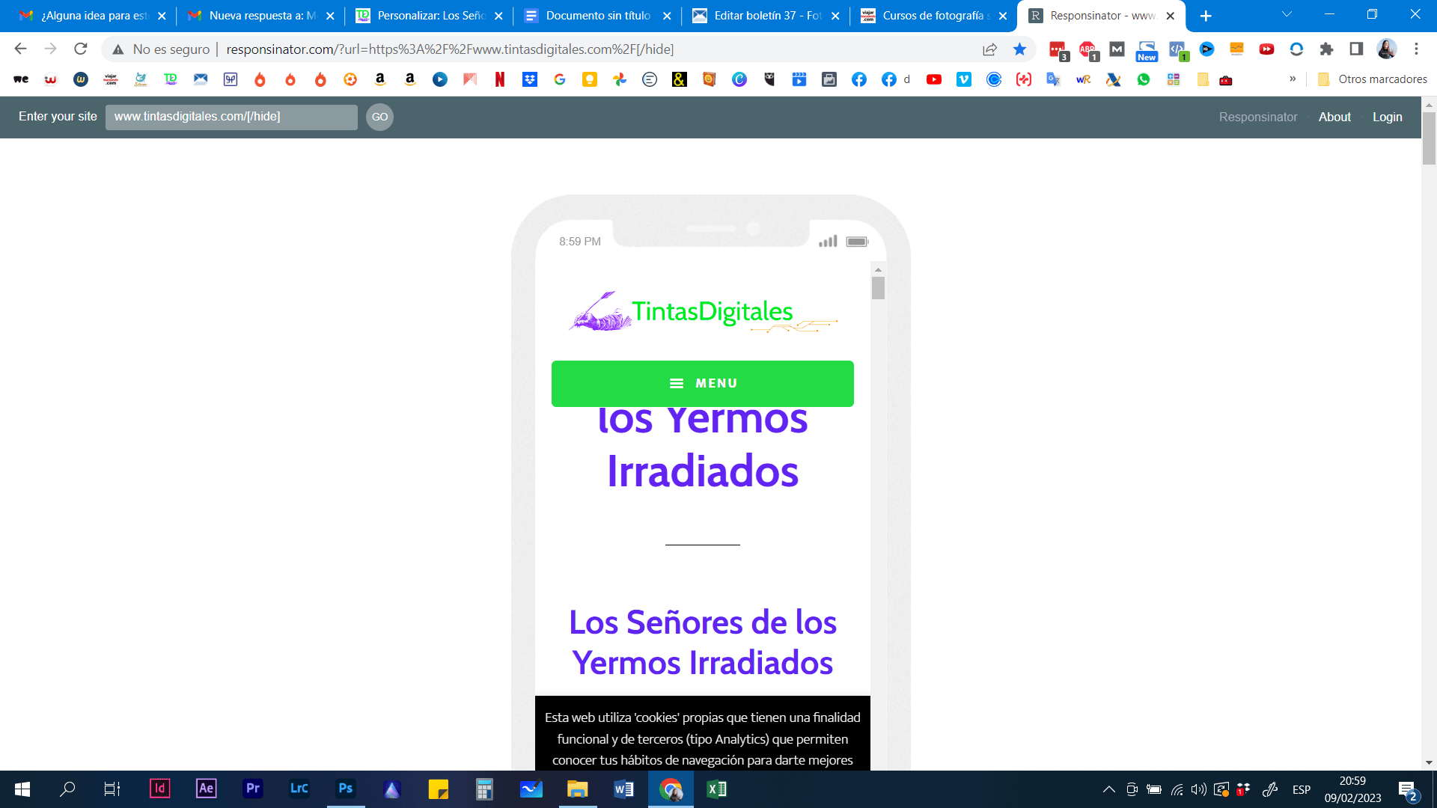The height and width of the screenshot is (808, 1437).
Task: Click the page scrollbar down arrow
Action: (x=1429, y=763)
